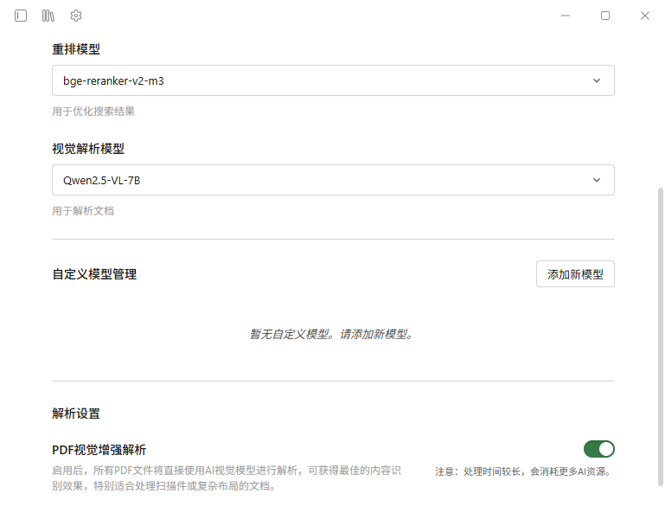This screenshot has height=513, width=665.
Task: Click the settings gear icon
Action: point(76,16)
